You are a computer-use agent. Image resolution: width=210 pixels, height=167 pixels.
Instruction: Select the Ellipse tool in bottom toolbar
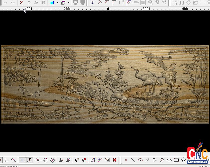pos(169,160)
